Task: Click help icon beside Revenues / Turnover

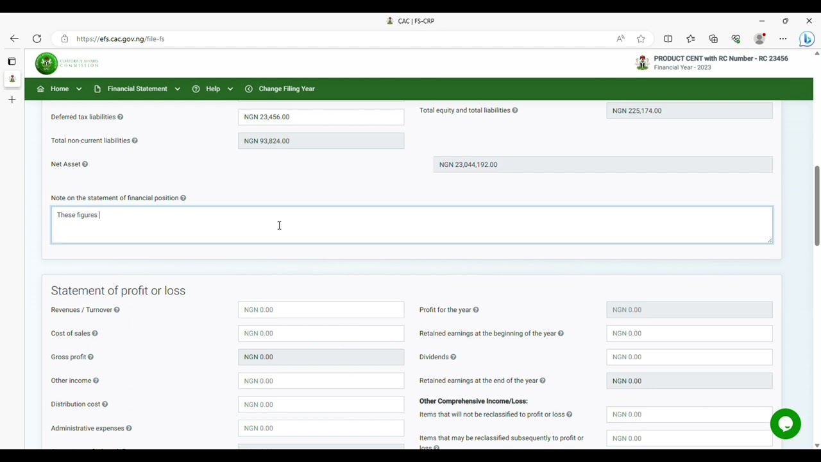Action: coord(117,310)
